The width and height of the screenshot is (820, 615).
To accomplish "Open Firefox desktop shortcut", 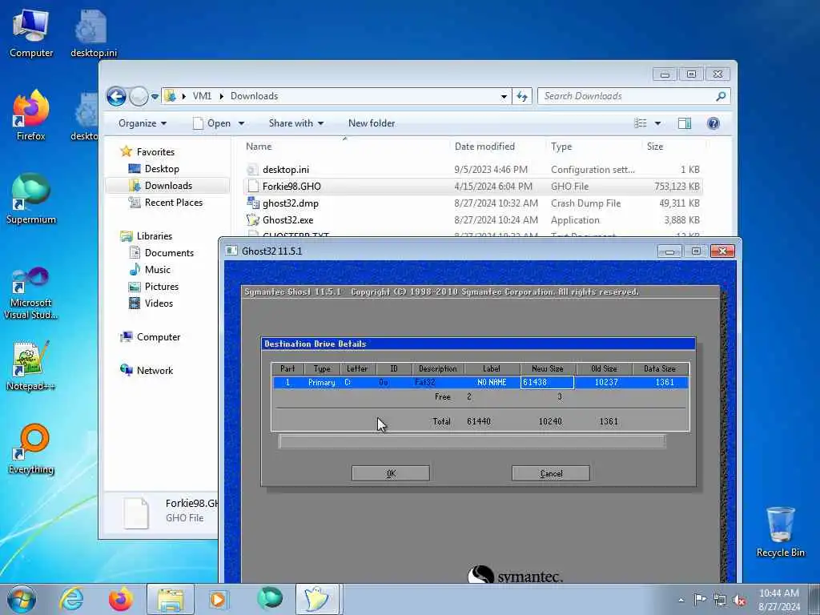I will coord(31,116).
